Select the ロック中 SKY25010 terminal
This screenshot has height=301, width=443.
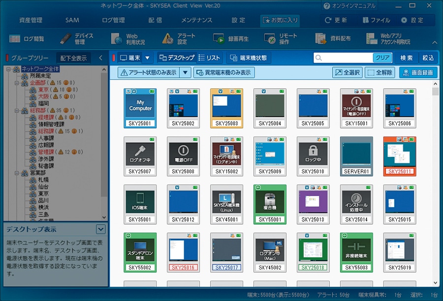coord(313,156)
